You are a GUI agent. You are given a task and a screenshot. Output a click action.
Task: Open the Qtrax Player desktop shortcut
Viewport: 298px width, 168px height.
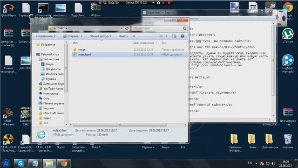[8, 9]
